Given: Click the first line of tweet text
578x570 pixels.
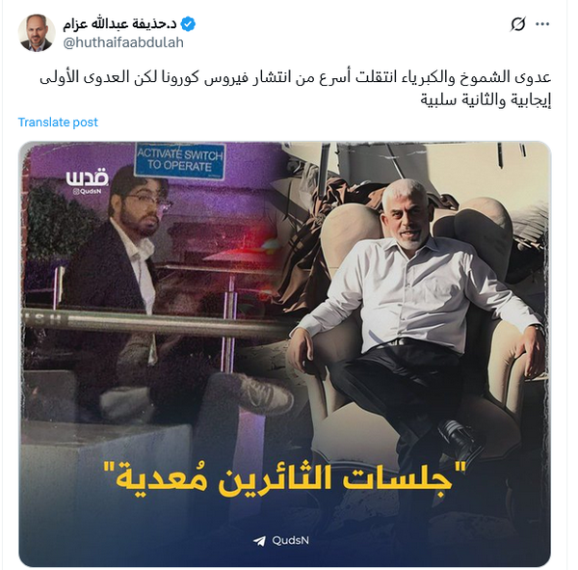Looking at the screenshot, I should (296, 77).
